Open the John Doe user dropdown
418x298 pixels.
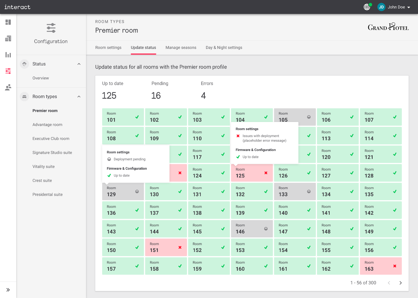[394, 7]
